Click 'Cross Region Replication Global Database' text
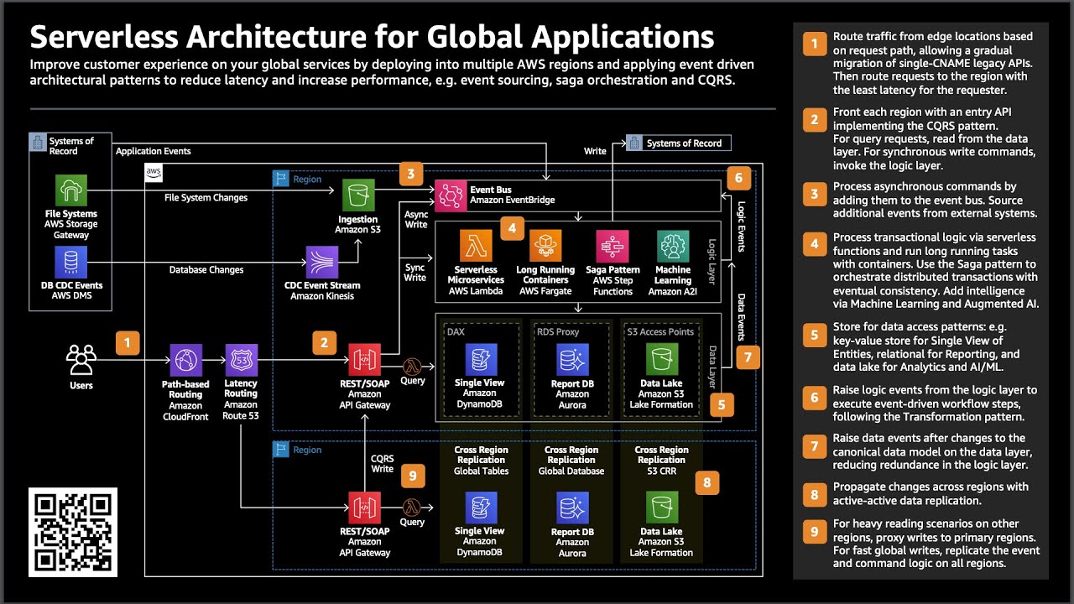1074x604 pixels. 572,461
